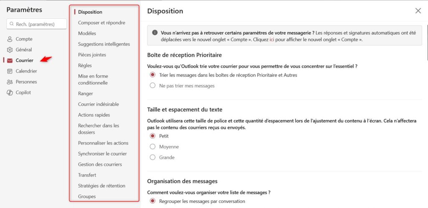The image size is (428, 208).
Task: Open Pièces jointes settings
Action: [x=92, y=55]
